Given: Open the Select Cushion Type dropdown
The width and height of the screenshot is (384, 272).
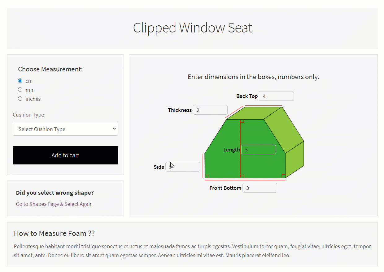Looking at the screenshot, I should (65, 129).
